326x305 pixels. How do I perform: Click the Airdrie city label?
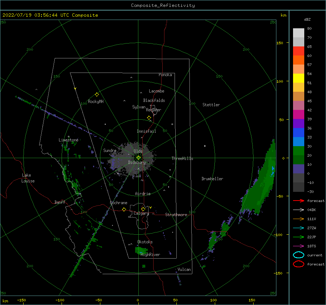click(x=143, y=194)
